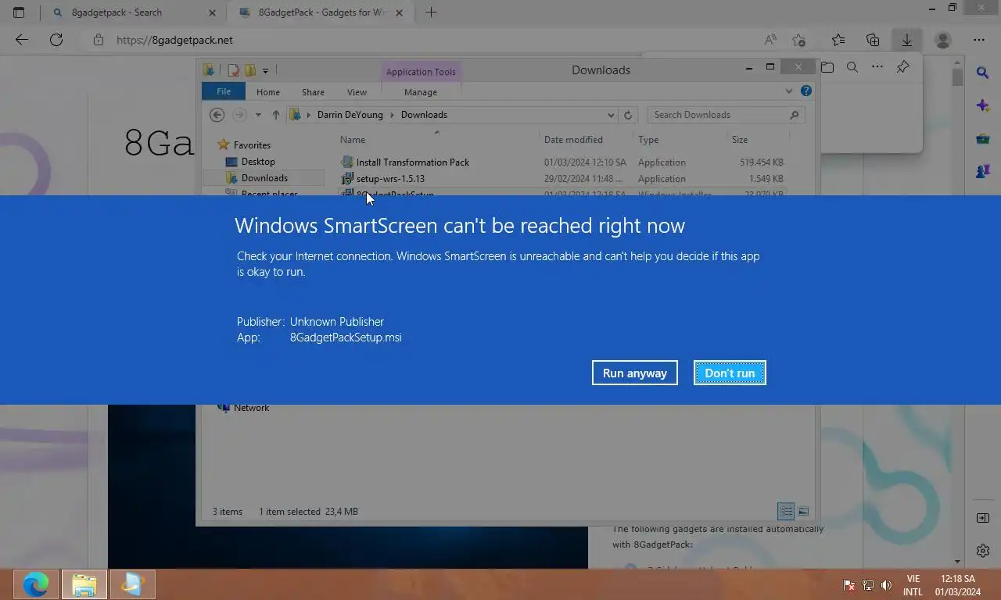
Task: Open Favorites in Explorer navigation pane
Action: click(251, 145)
